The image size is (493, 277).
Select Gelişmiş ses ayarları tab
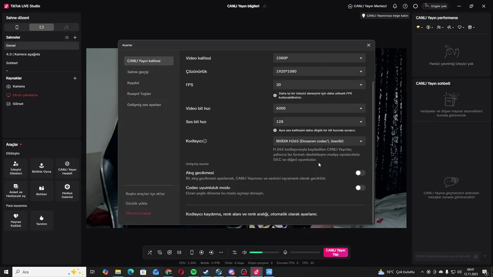[144, 105]
